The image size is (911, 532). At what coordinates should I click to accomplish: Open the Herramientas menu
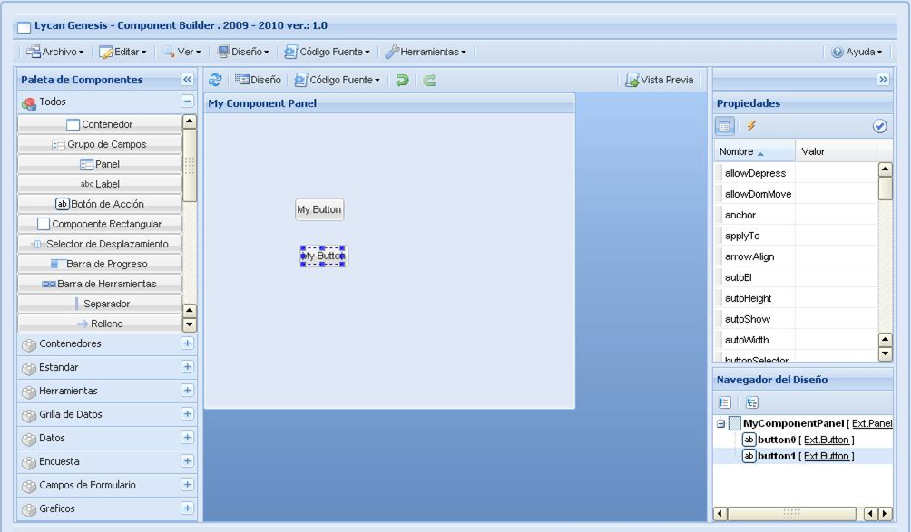426,52
